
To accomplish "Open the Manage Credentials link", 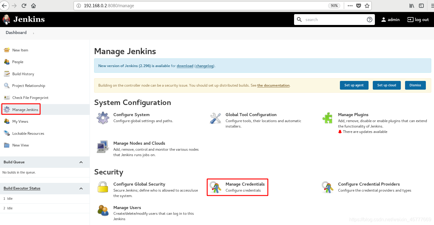I will [245, 184].
